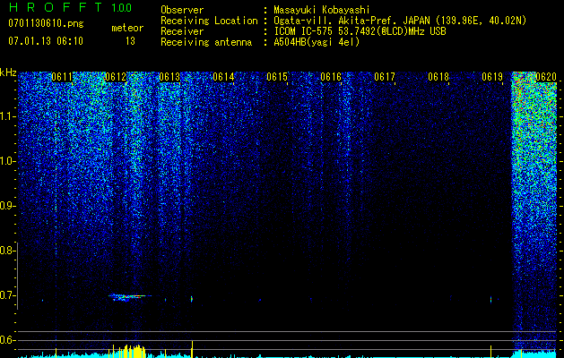Click the Receiving Location label
564x358 pixels.
coord(209,21)
